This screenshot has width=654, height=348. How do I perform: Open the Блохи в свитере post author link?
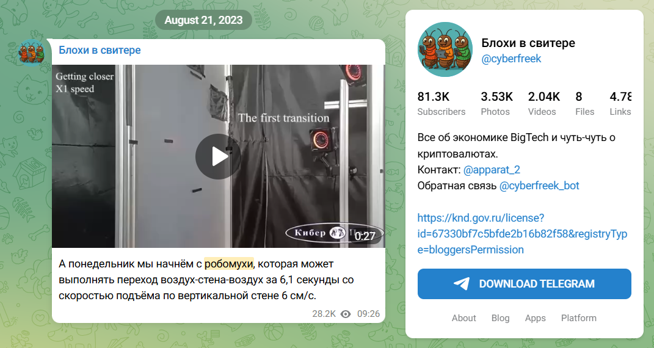(x=100, y=50)
